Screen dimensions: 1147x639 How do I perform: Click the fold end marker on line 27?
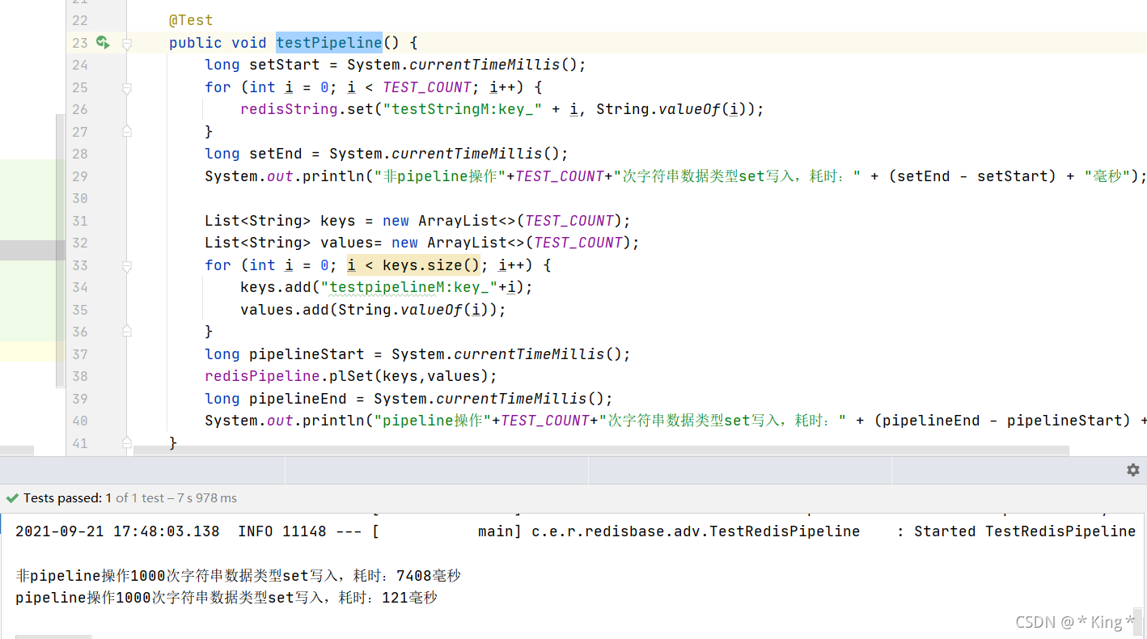[127, 131]
